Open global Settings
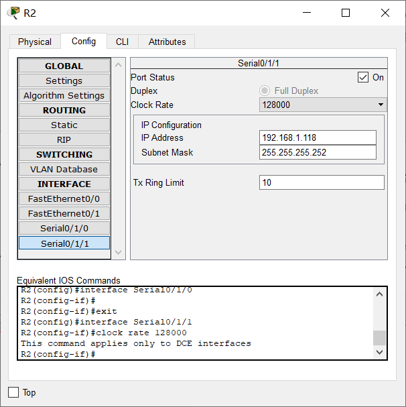Viewport: 406px width, 407px height. [x=64, y=80]
